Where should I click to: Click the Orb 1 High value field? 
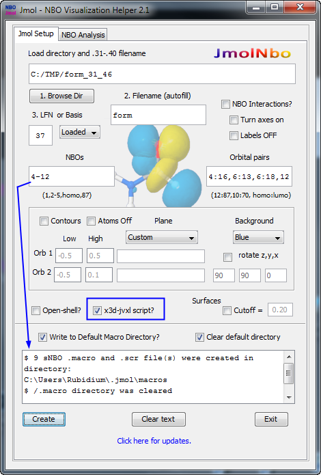[100, 256]
